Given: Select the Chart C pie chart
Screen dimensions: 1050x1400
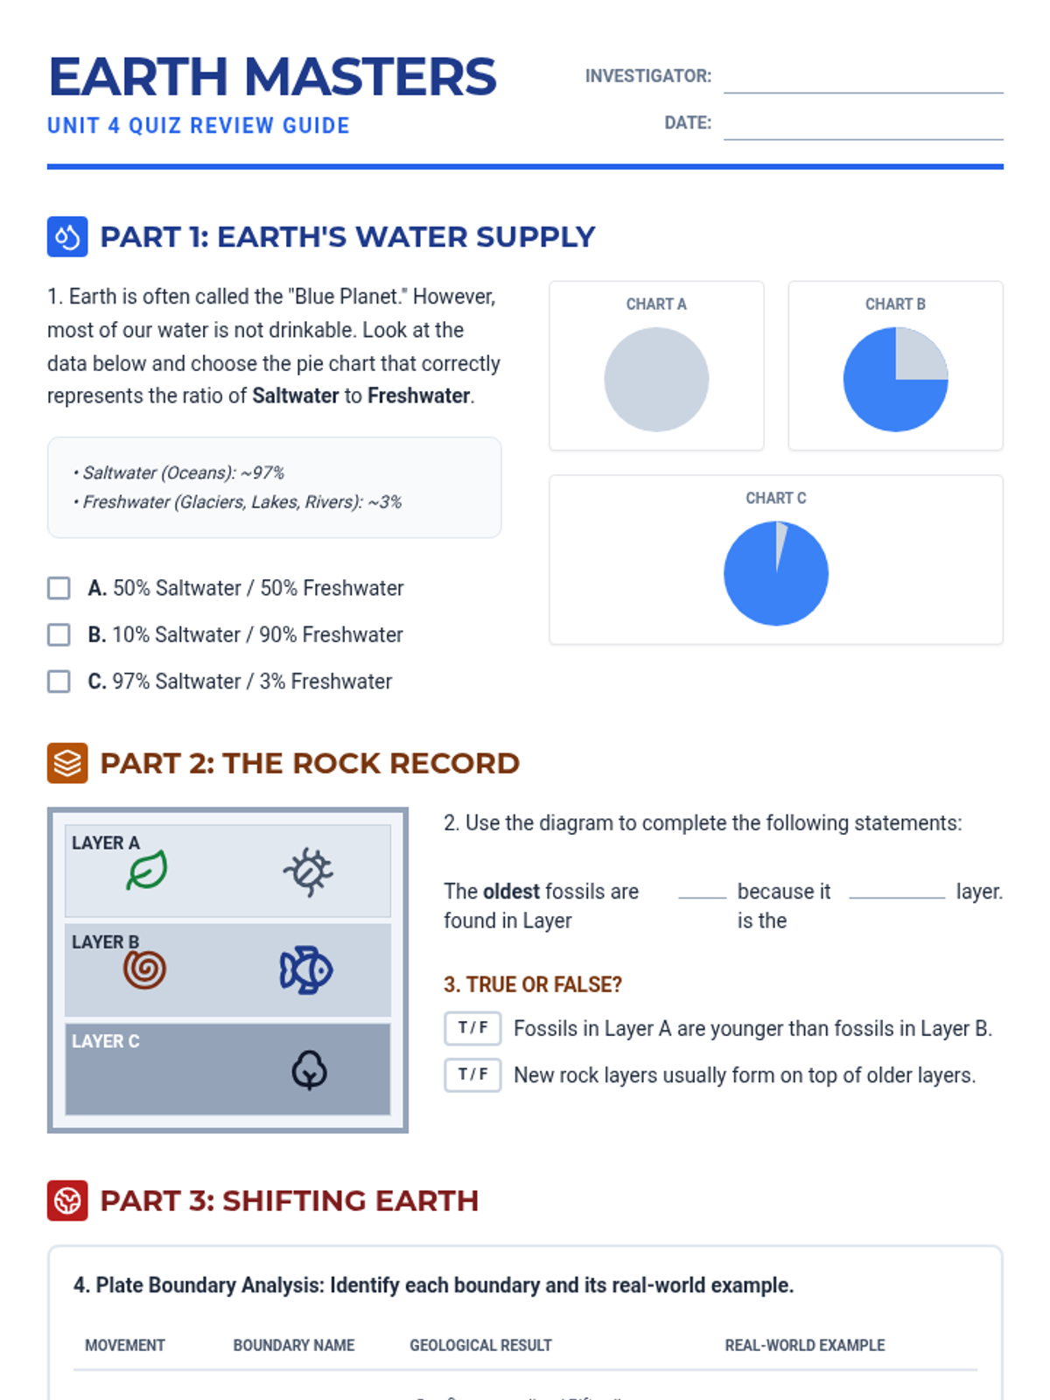Looking at the screenshot, I should click(776, 574).
